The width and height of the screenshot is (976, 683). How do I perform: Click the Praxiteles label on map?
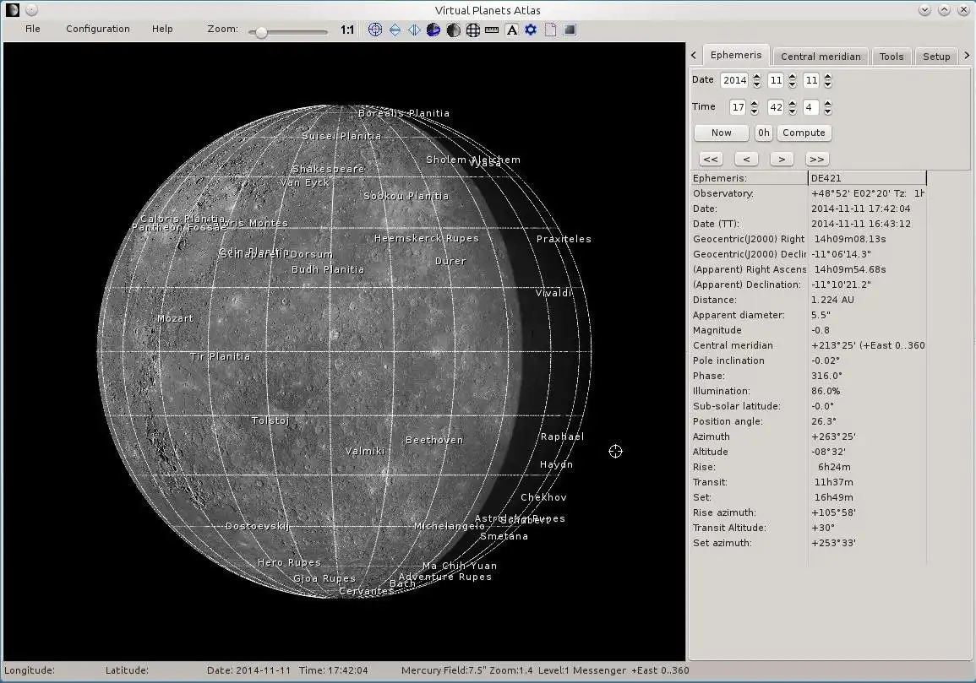pyautogui.click(x=564, y=239)
